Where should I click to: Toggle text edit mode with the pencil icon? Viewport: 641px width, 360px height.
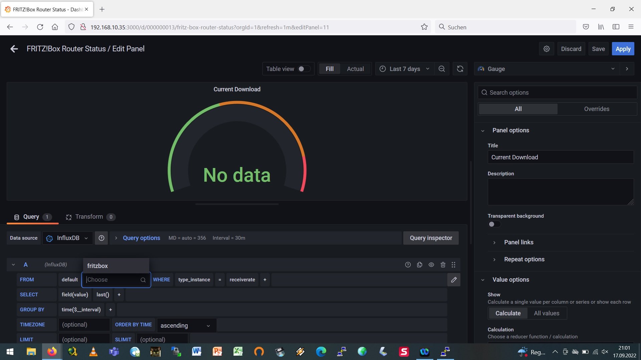454,280
